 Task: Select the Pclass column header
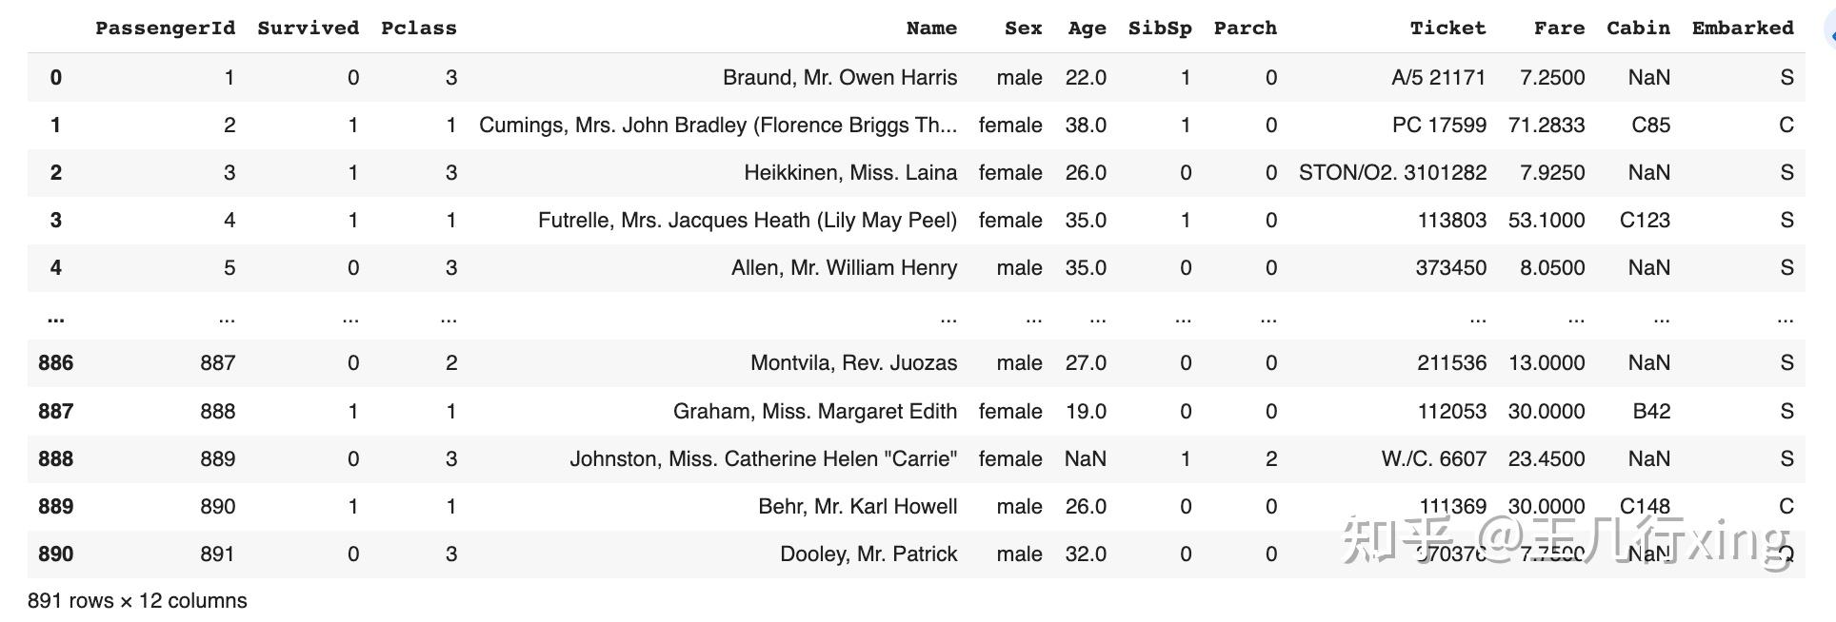click(x=419, y=28)
